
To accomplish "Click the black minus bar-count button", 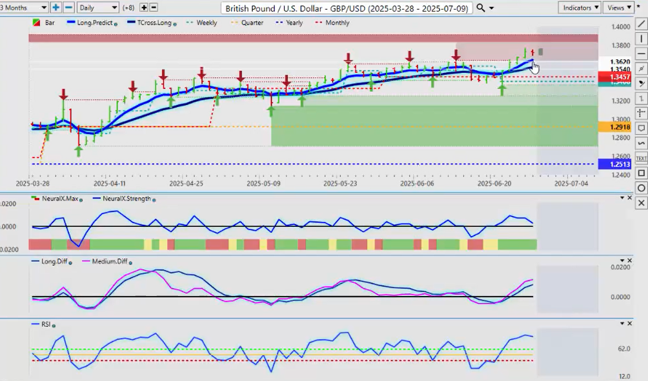I will coord(154,8).
